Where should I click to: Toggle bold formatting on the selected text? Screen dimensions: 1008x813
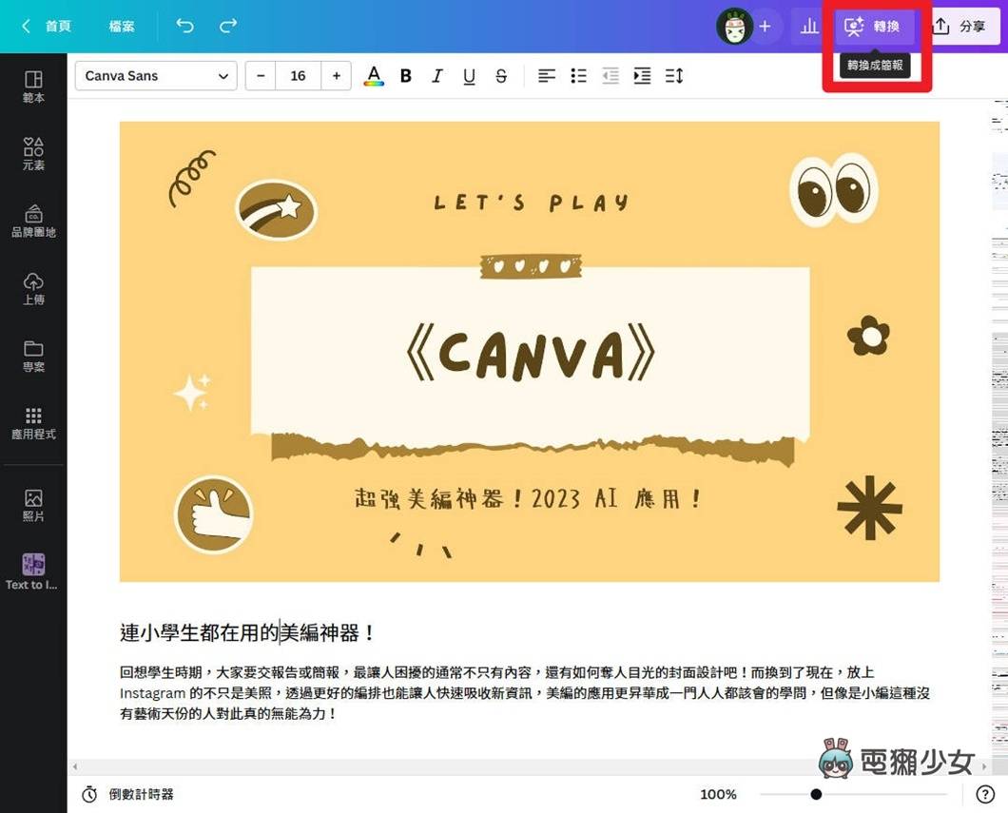(x=405, y=76)
